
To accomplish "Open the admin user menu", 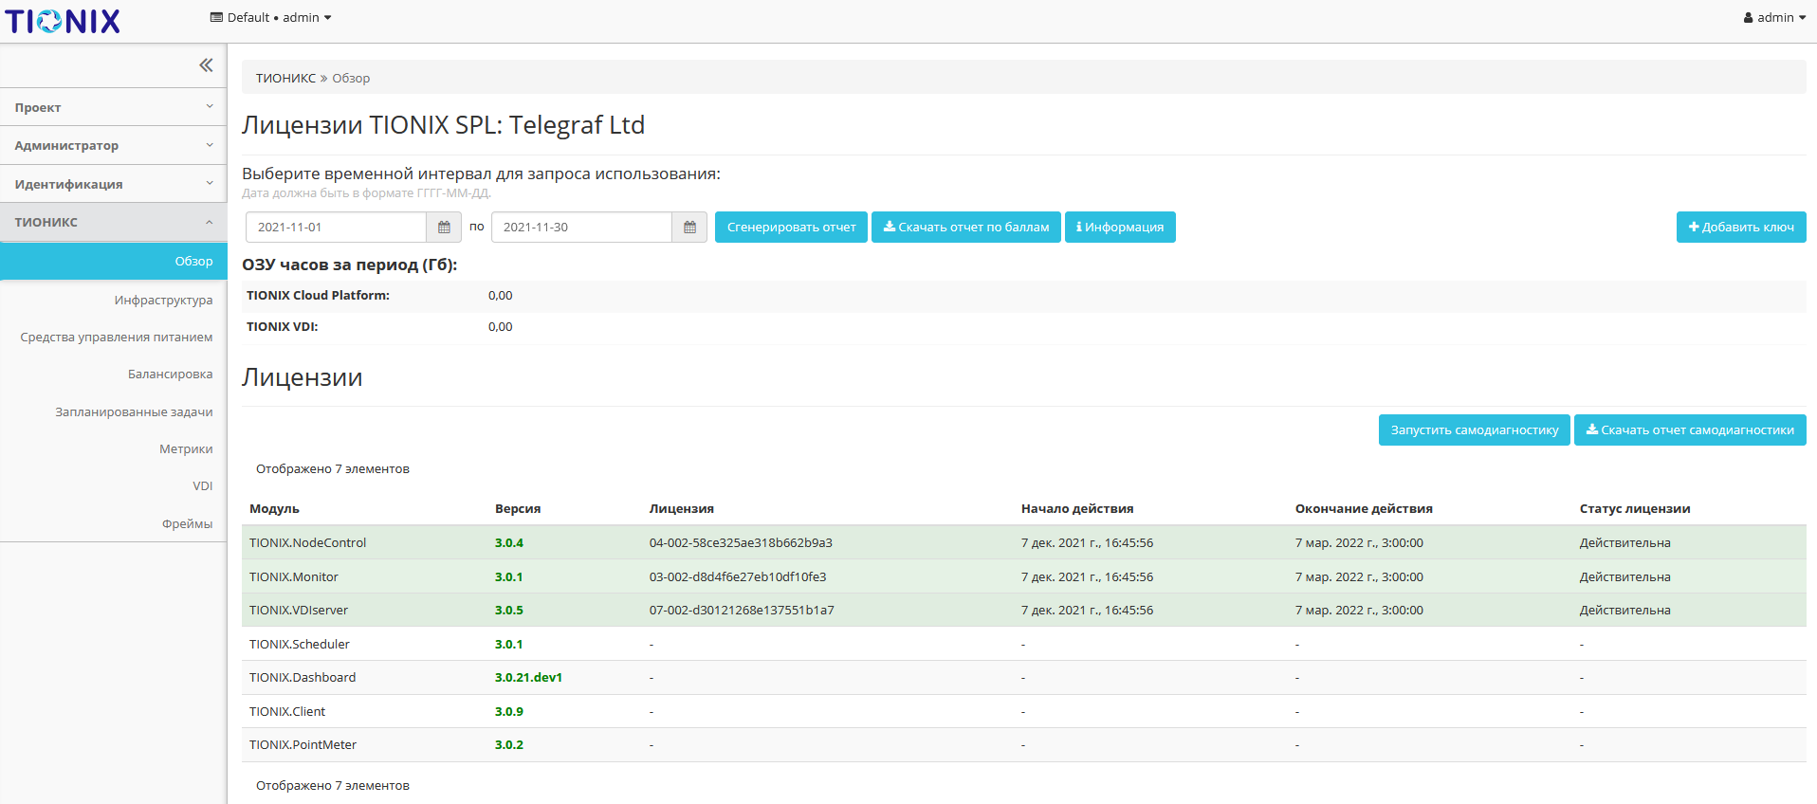I will click(1774, 17).
